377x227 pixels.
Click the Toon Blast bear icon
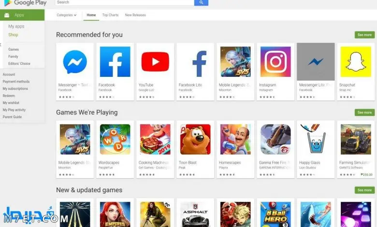coord(195,139)
